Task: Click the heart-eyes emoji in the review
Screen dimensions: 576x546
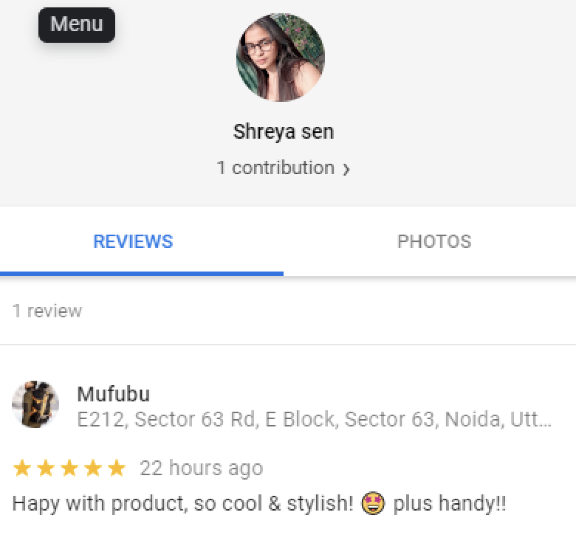Action: tap(373, 503)
